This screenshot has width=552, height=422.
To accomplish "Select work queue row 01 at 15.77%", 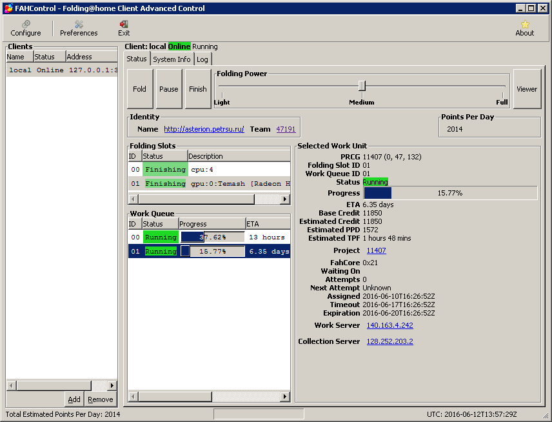I will click(x=209, y=251).
